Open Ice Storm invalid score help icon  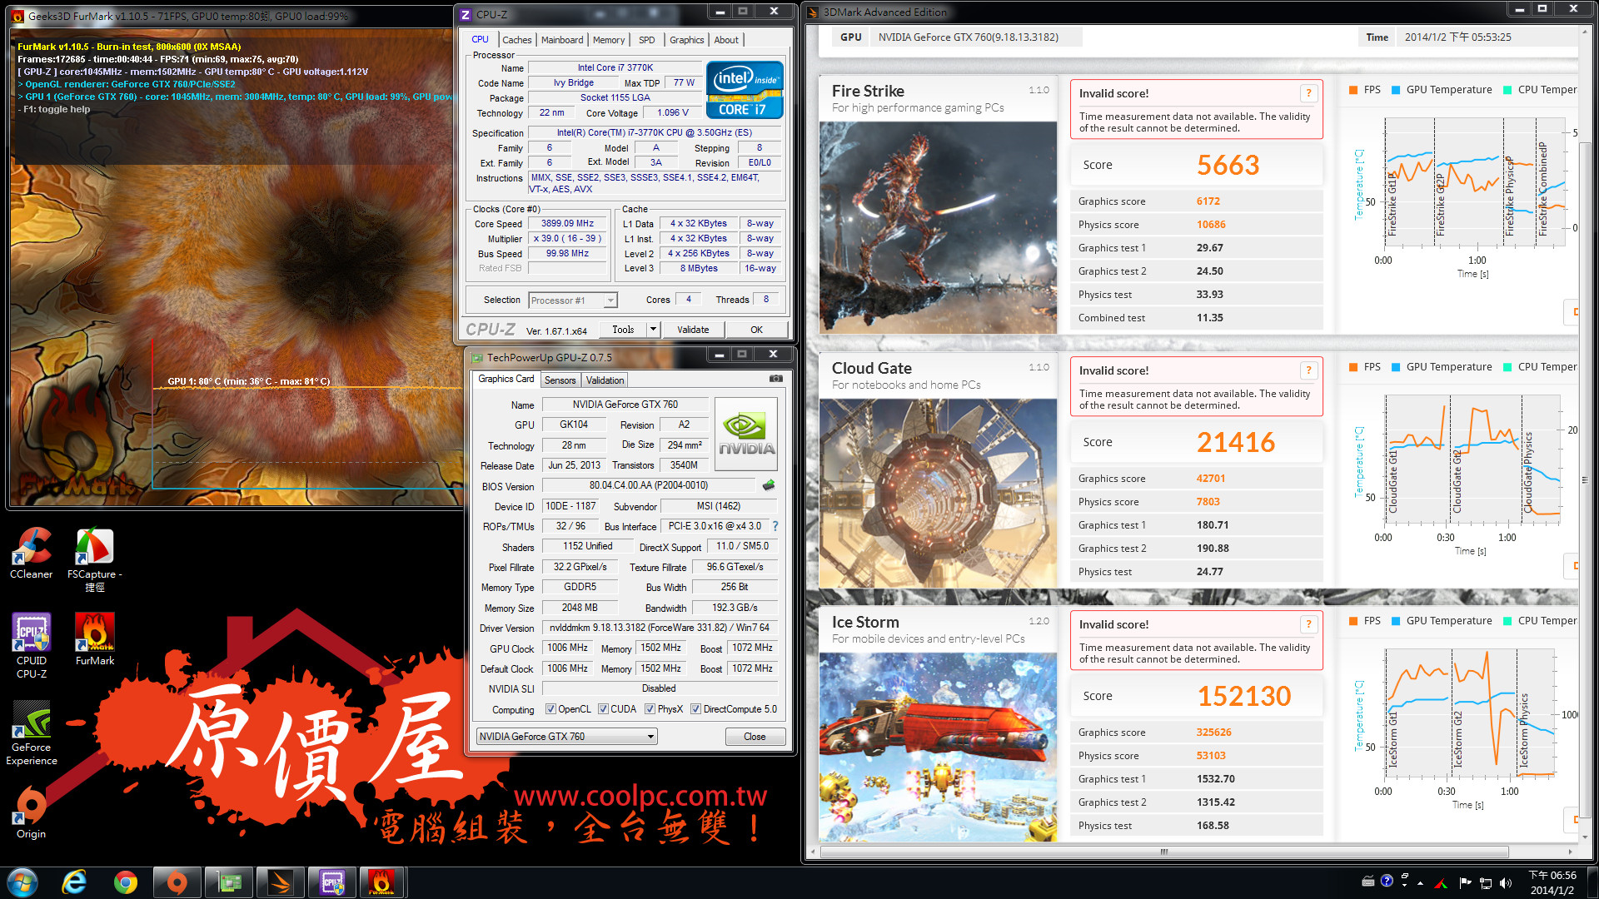click(x=1308, y=624)
